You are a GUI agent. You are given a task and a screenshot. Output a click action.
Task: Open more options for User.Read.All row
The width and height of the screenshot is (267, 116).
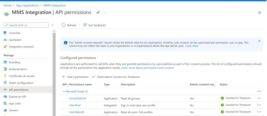tap(259, 112)
